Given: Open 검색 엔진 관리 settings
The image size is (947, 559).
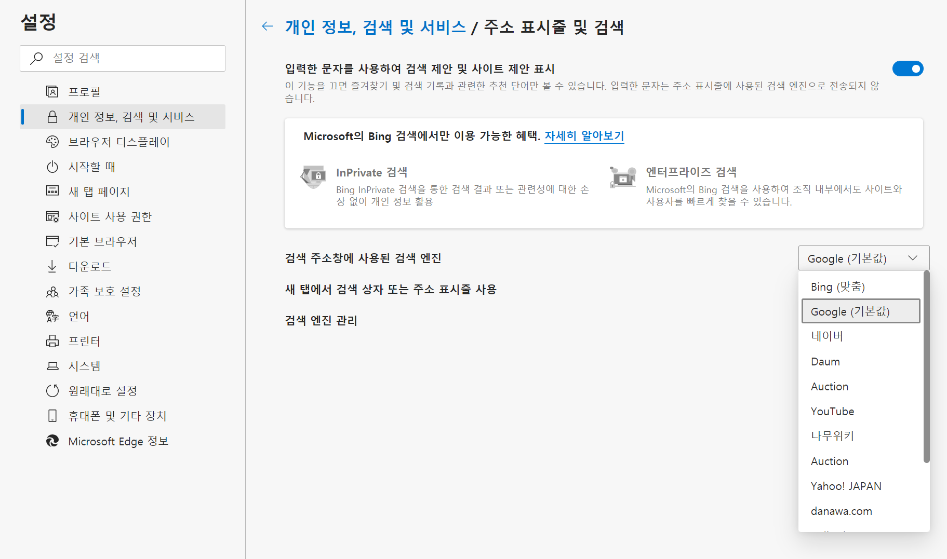Looking at the screenshot, I should point(321,320).
